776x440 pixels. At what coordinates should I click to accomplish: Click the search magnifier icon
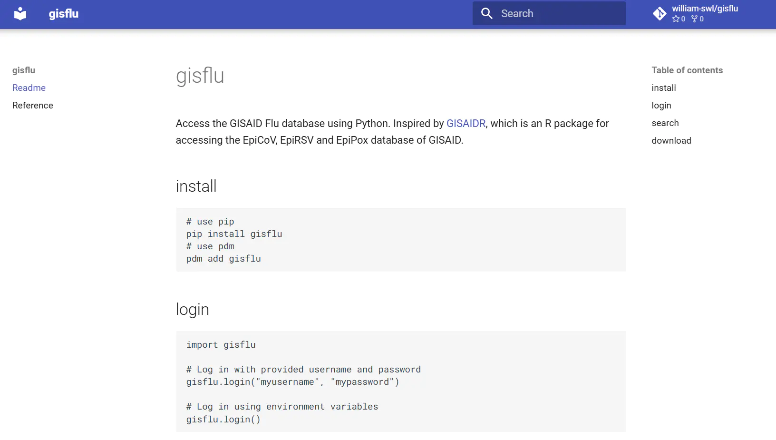tap(486, 13)
